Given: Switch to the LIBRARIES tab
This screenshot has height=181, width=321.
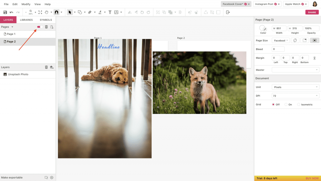Looking at the screenshot, I should coord(26,19).
